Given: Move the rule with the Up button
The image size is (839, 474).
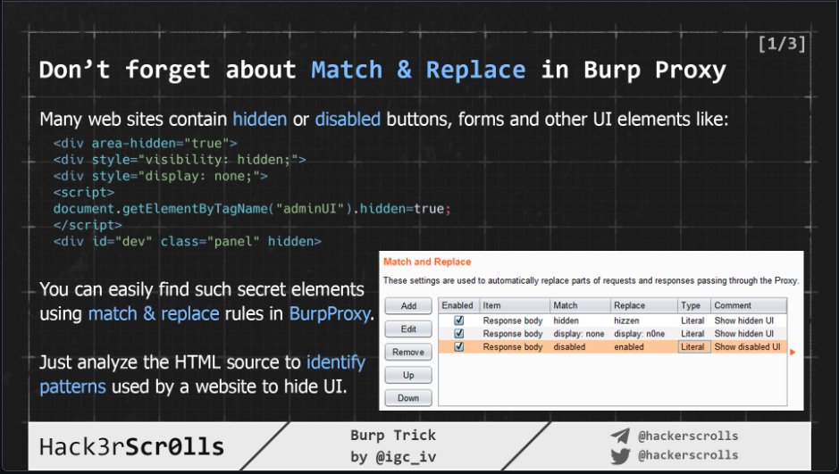Looking at the screenshot, I should 408,375.
